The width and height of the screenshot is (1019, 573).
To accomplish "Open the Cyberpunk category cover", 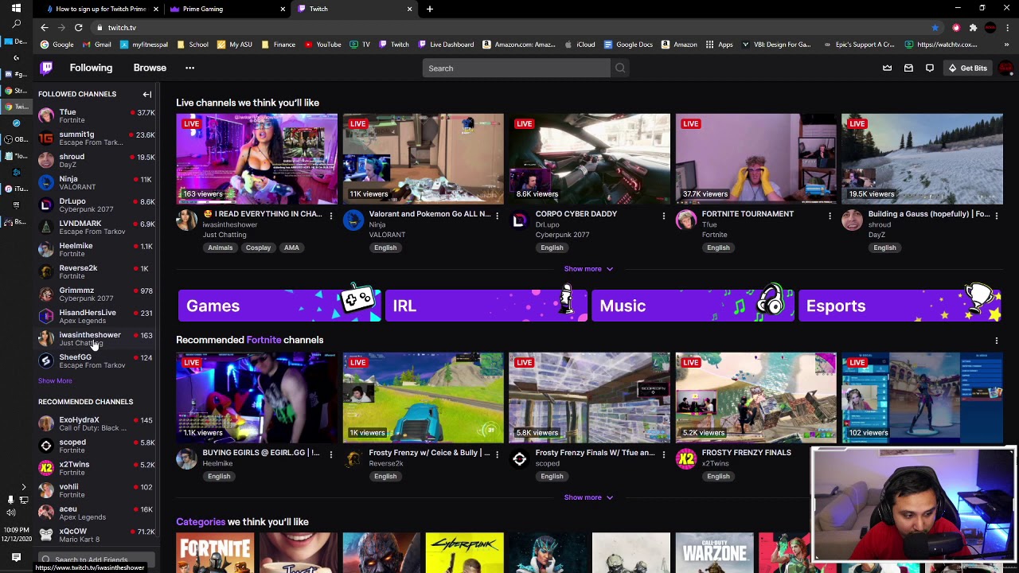I will 464,553.
